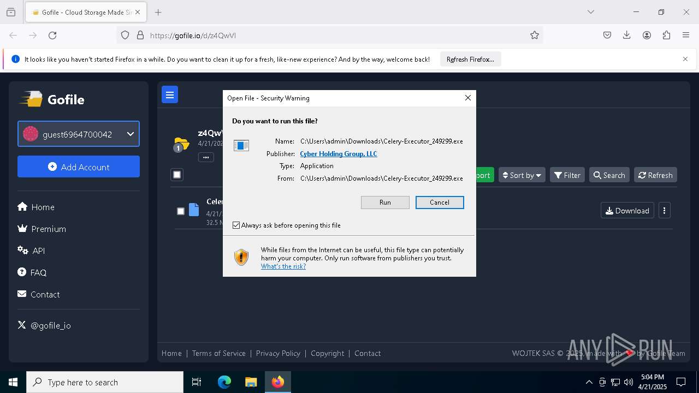
Task: Tick the Celery file row checkbox
Action: click(x=181, y=211)
